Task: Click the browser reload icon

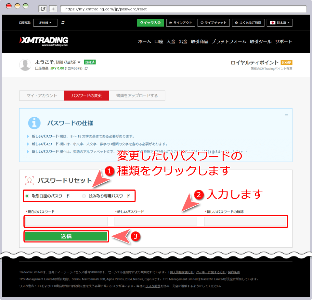Action: [x=42, y=9]
